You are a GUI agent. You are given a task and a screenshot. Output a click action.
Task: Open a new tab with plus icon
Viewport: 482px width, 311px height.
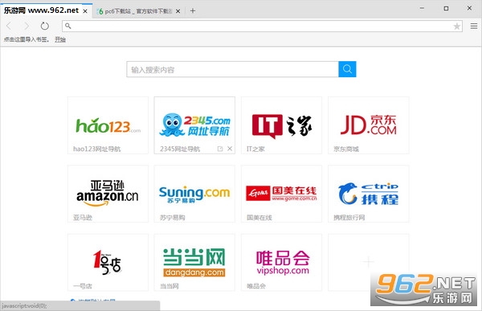[193, 11]
